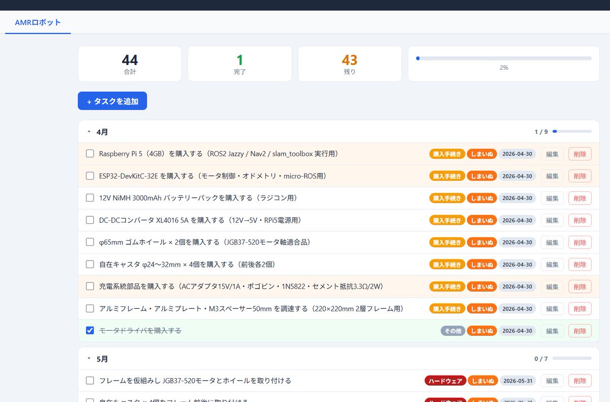
Task: Edit the アルミフレーム task
Action: (x=552, y=309)
